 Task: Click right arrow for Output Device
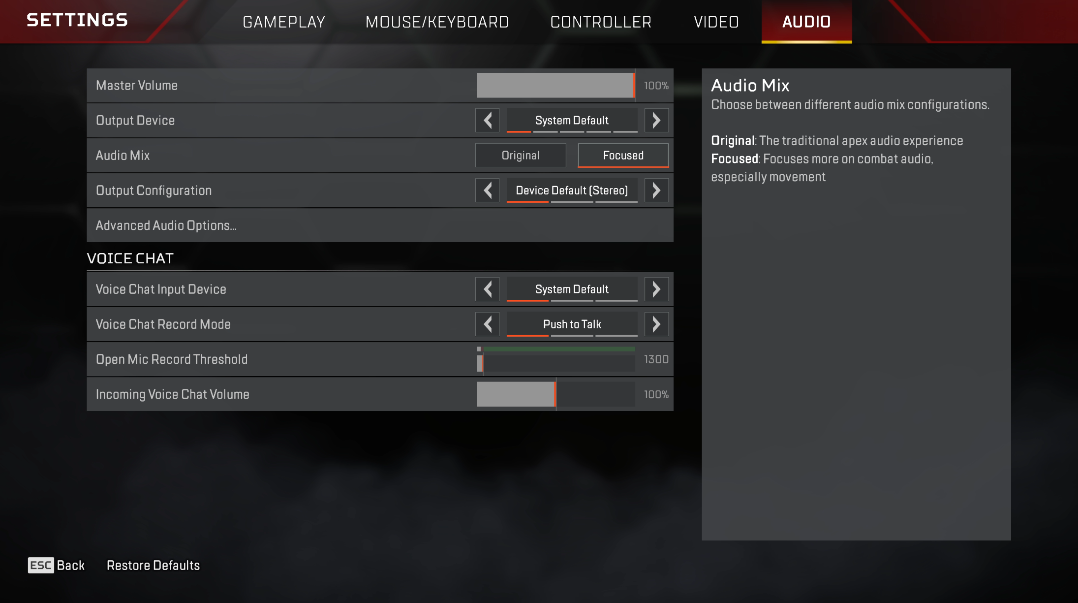[x=656, y=120]
